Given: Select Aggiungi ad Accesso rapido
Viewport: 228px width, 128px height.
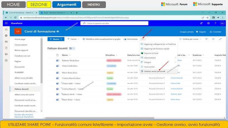Looking at the screenshot, I should [159, 49].
